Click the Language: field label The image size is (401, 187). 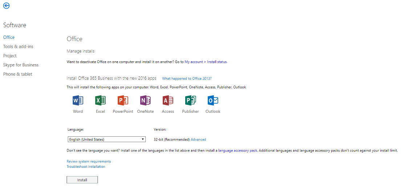(76, 130)
